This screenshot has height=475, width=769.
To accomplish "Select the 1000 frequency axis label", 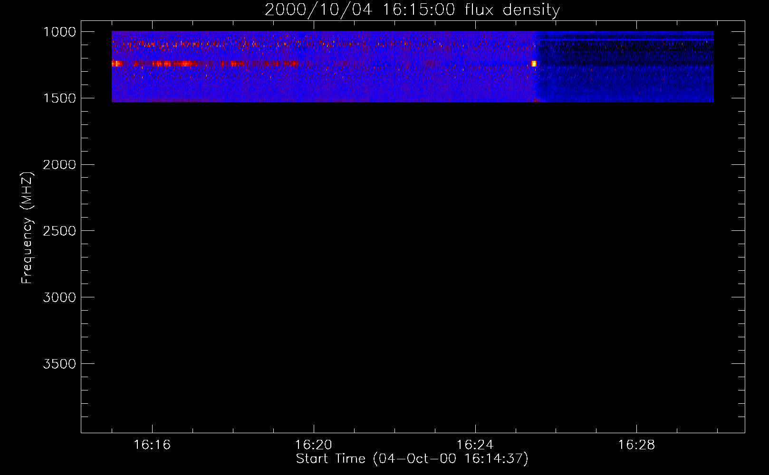I will pos(59,32).
